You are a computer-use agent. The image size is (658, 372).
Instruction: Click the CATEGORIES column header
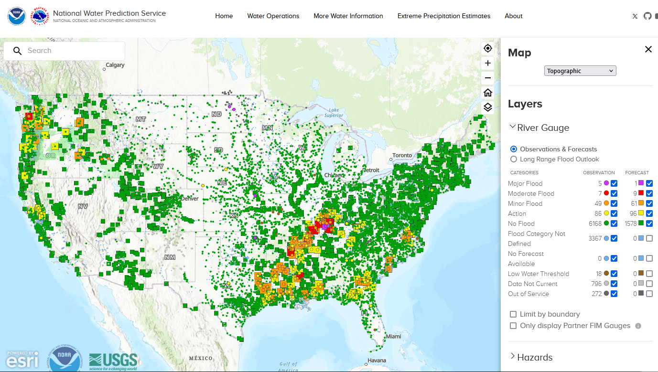click(x=524, y=173)
